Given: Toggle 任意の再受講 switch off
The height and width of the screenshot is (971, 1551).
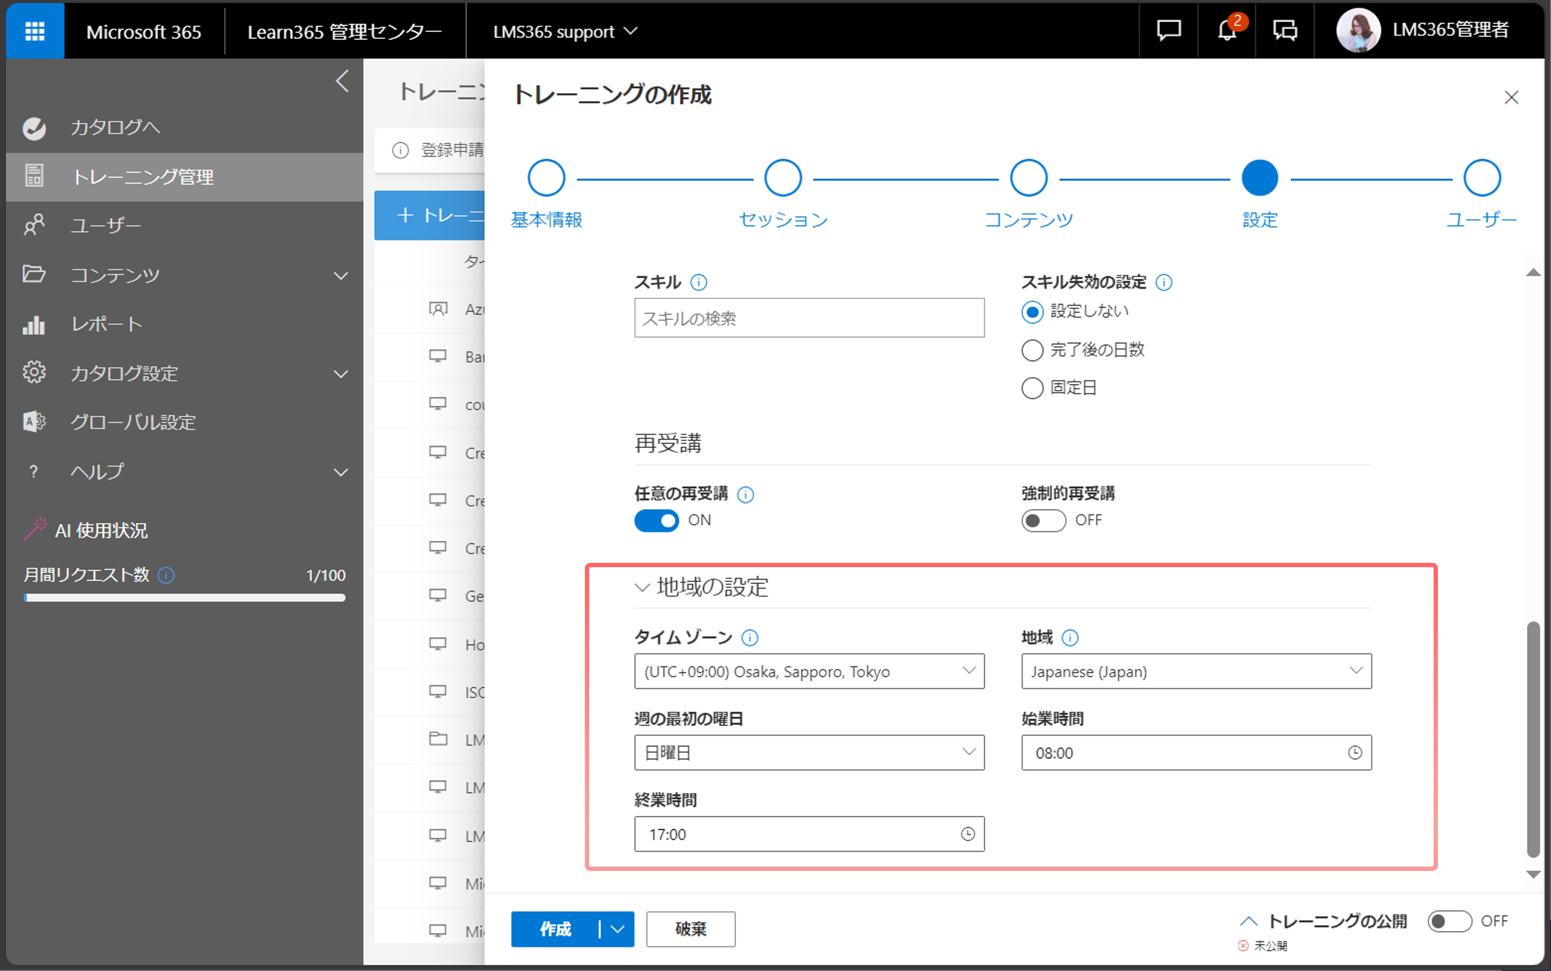Looking at the screenshot, I should (657, 521).
